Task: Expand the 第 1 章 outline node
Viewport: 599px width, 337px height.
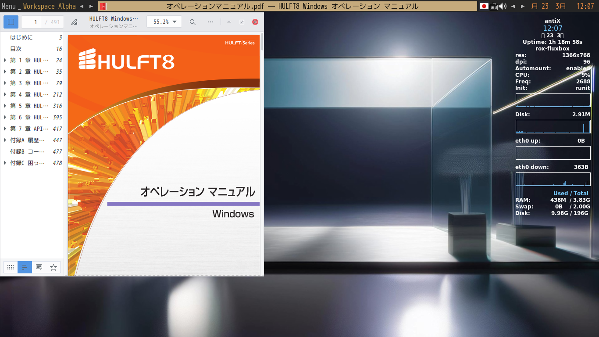Action: point(5,60)
